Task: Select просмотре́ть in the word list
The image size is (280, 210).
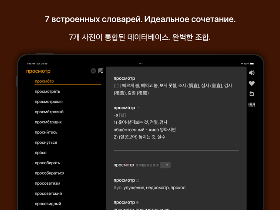Action: (47, 91)
